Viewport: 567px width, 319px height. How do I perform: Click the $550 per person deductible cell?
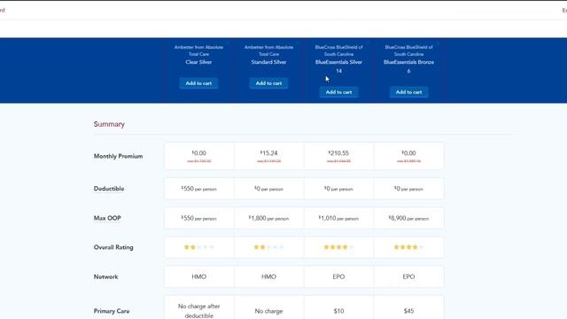coord(198,189)
